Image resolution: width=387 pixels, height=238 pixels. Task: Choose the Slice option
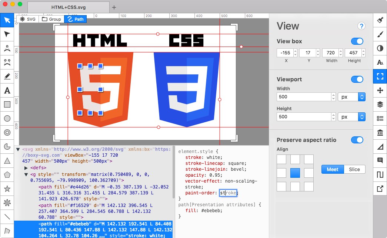[354, 169]
